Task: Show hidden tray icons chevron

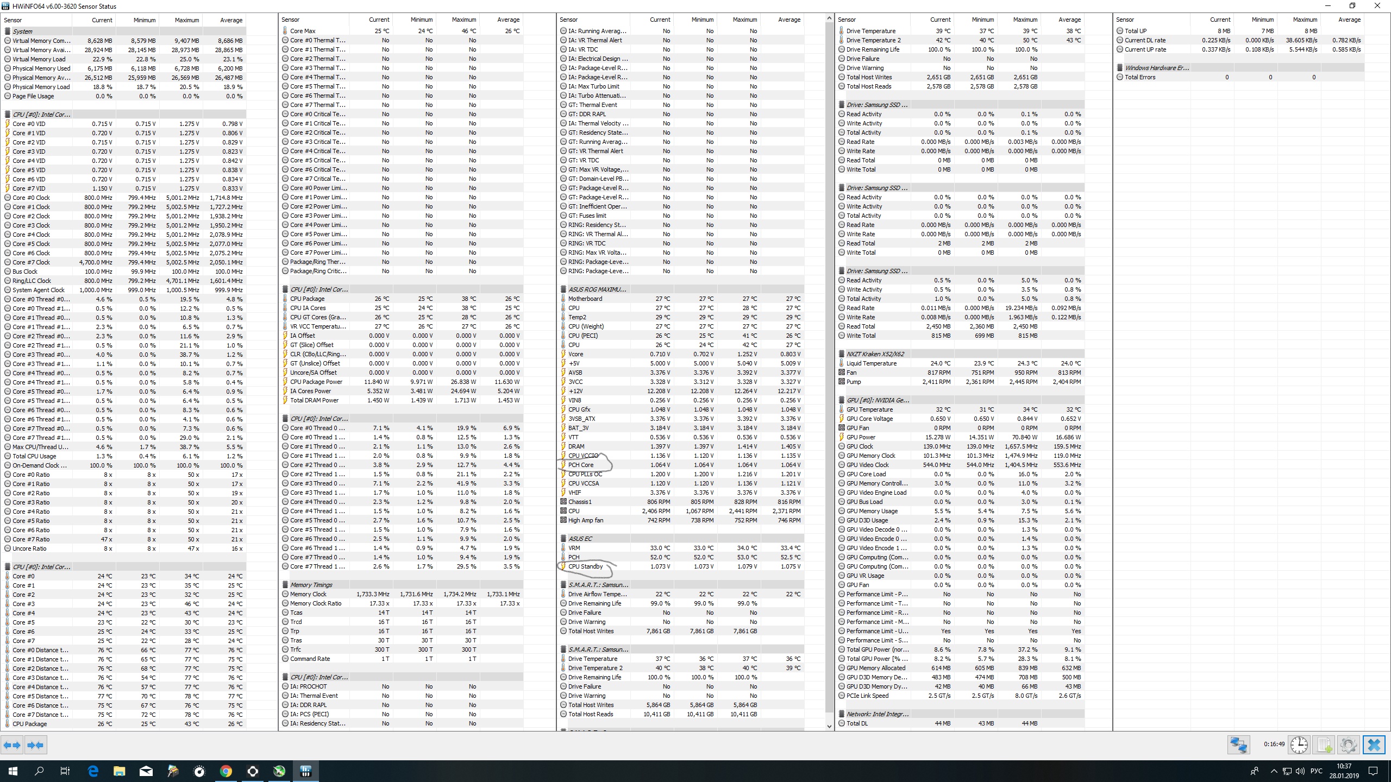Action: tap(1274, 771)
